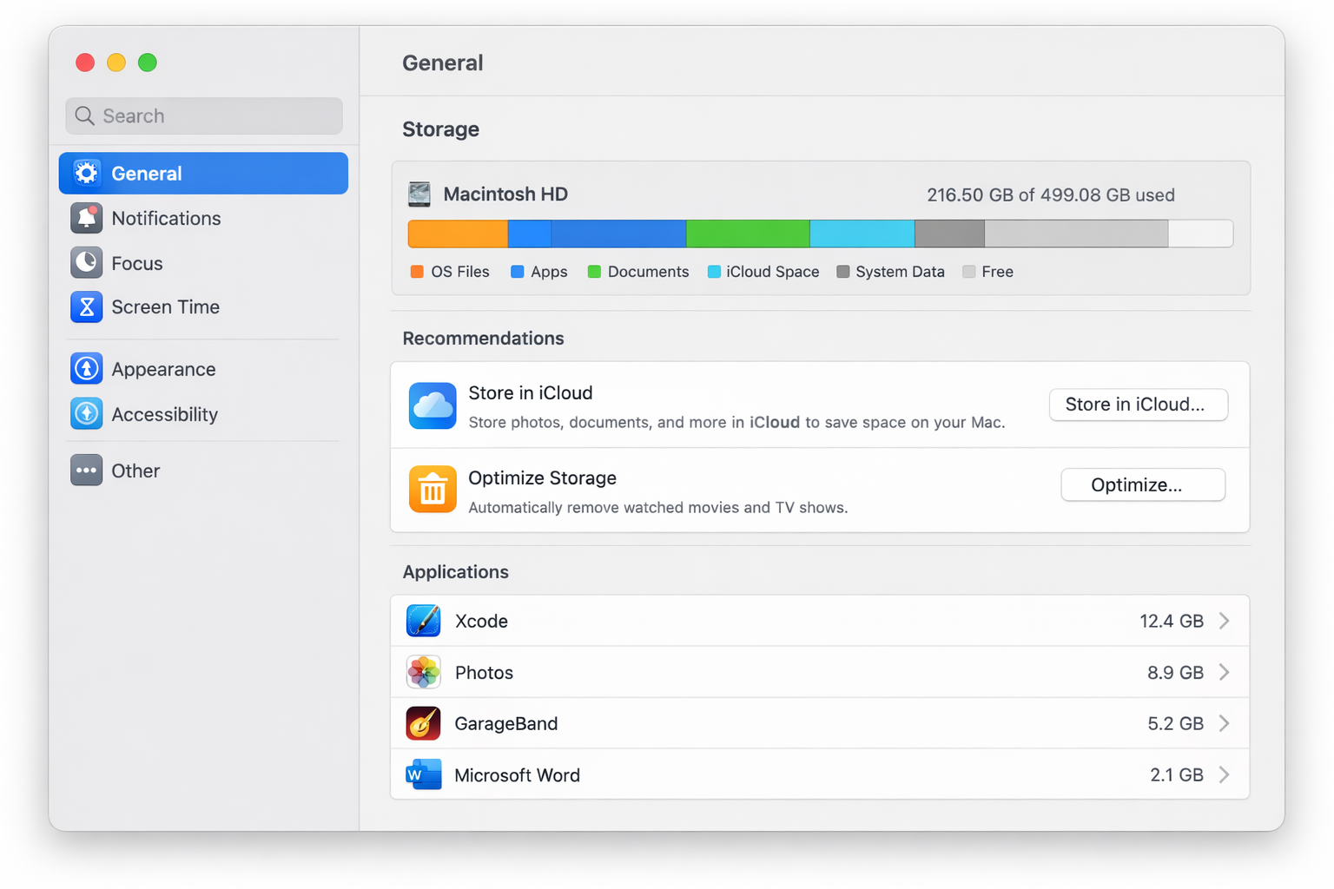Click the Apps legend swatch
Image resolution: width=1334 pixels, height=889 pixels.
pos(517,272)
